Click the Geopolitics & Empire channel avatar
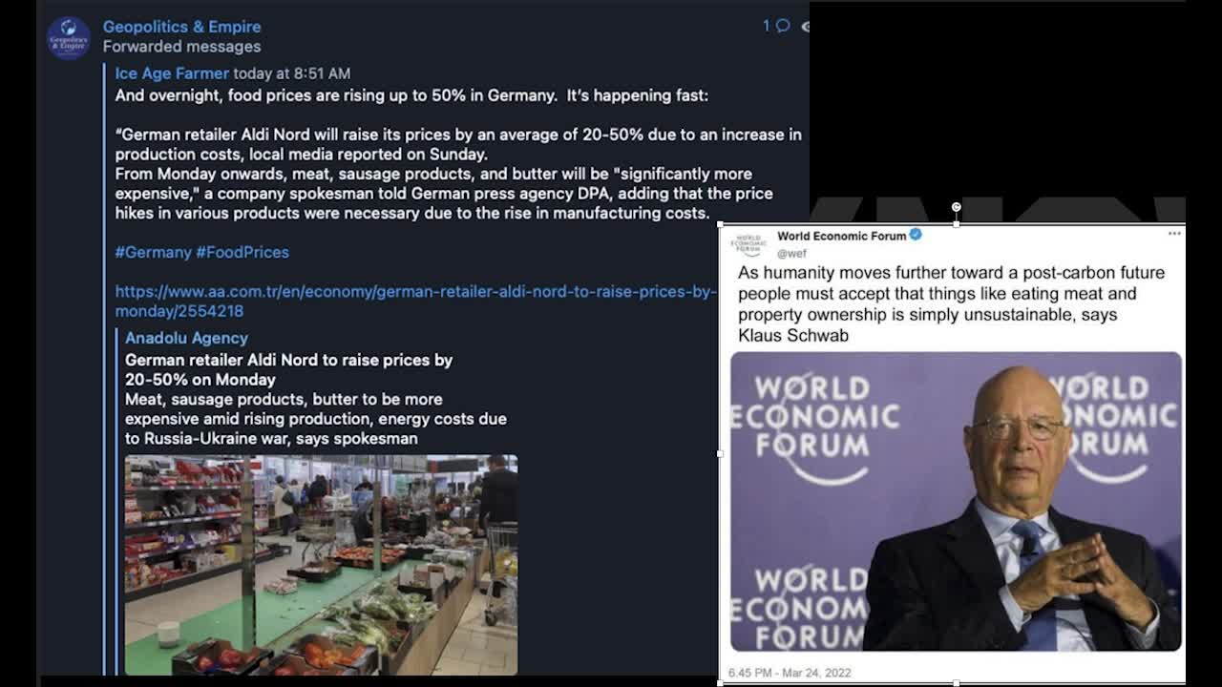 (x=69, y=38)
